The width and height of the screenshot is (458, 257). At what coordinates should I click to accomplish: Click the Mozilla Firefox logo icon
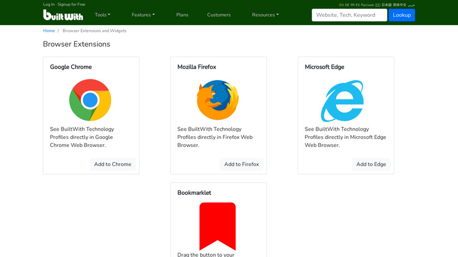coord(218,100)
